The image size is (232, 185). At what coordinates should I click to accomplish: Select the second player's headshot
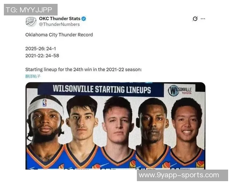tap(82, 132)
